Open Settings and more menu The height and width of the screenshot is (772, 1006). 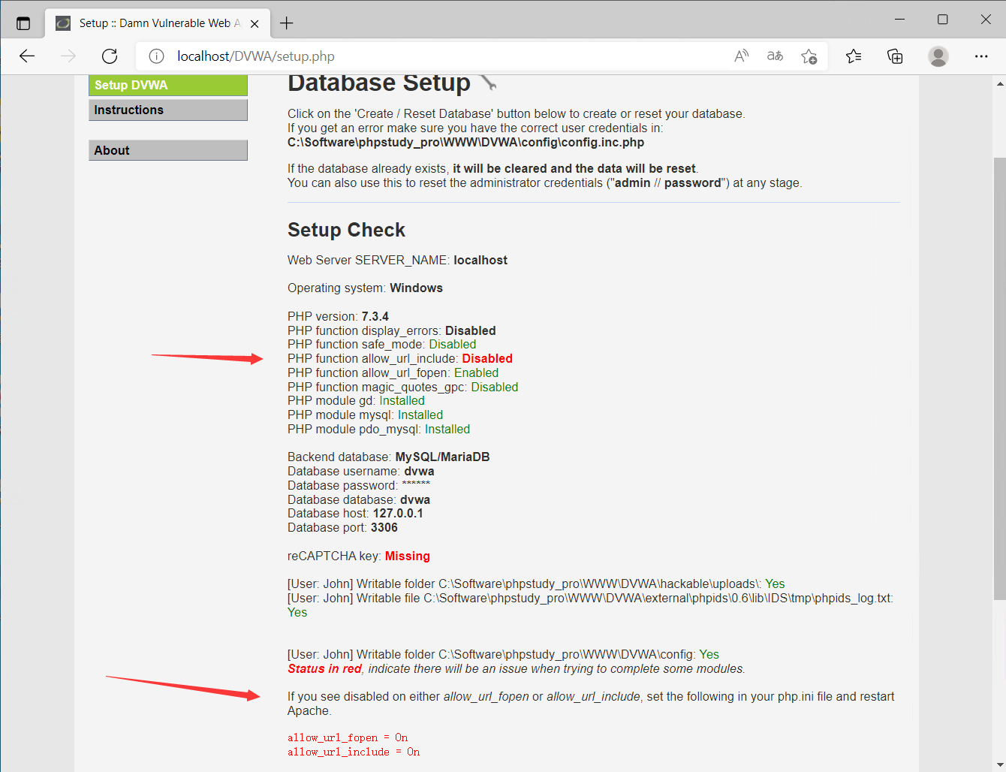tap(981, 56)
